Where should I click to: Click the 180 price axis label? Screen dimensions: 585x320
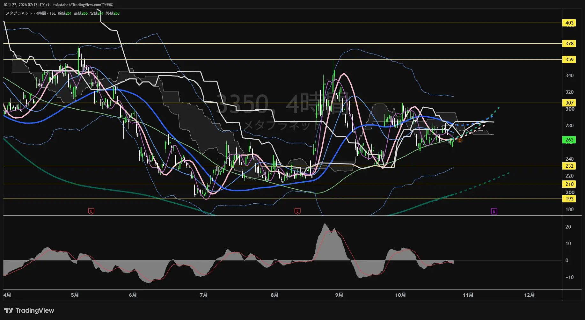569,209
